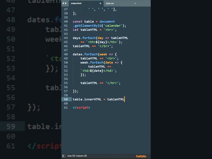Click "tableHTML += '</tr>';" on line 55
This screenshot has height=159, width=212.
coord(100,83)
